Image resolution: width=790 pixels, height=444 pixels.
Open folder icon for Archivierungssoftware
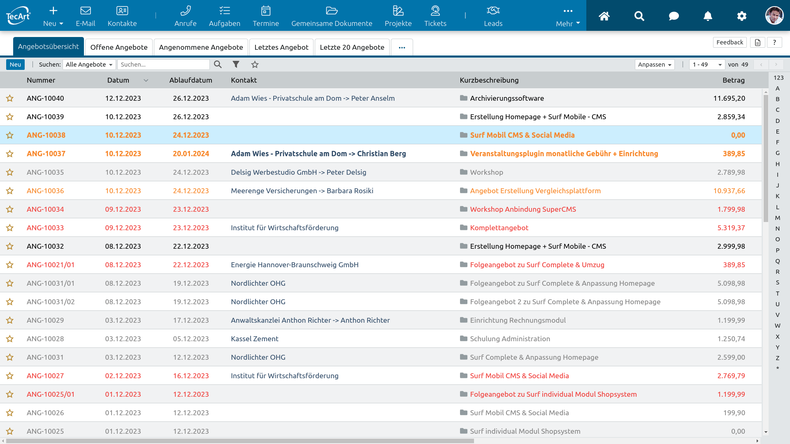click(x=464, y=98)
